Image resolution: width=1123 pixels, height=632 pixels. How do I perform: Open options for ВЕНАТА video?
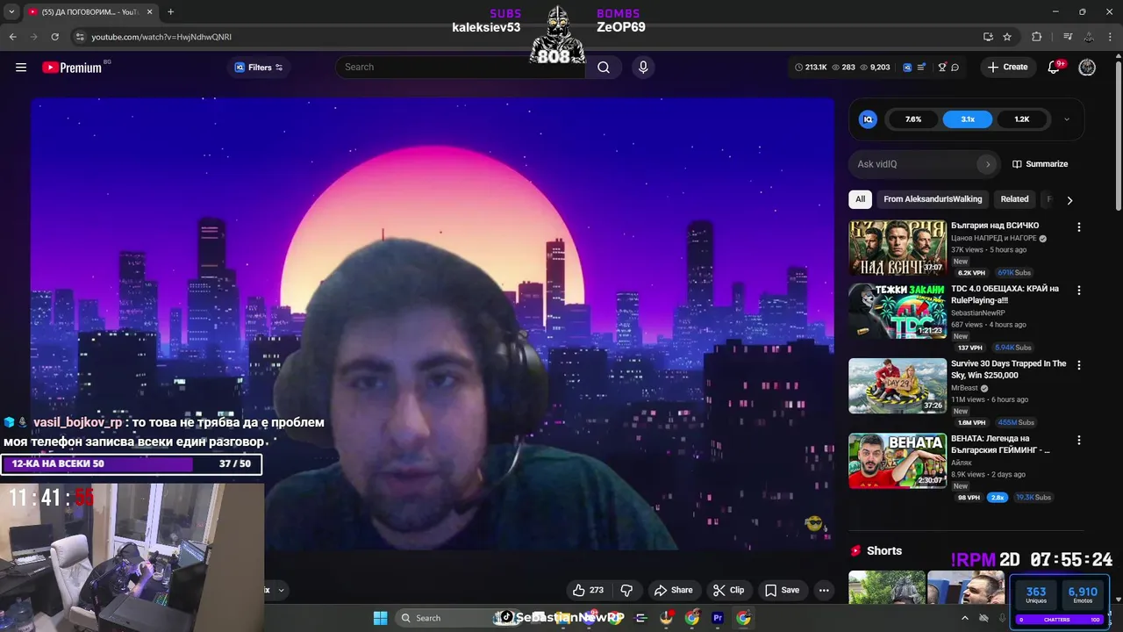point(1079,440)
